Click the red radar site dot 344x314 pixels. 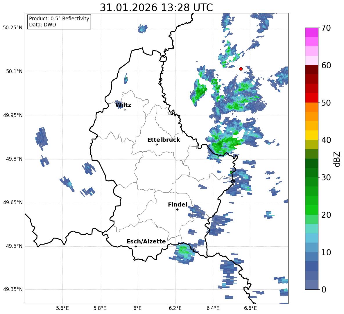(x=241, y=69)
